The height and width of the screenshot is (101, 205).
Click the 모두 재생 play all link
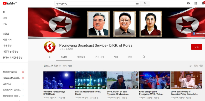(x=68, y=66)
